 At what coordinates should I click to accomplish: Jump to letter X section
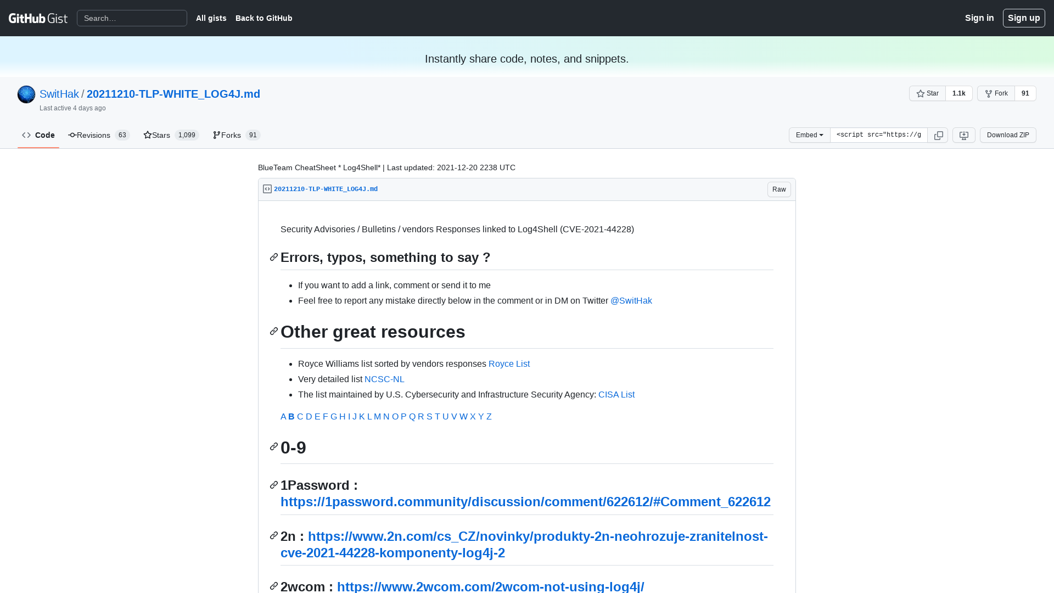473,417
